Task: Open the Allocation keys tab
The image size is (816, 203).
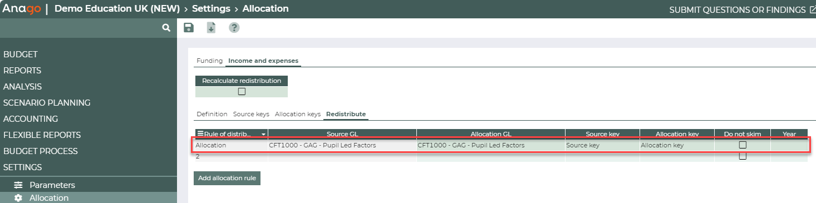Action: [x=298, y=114]
